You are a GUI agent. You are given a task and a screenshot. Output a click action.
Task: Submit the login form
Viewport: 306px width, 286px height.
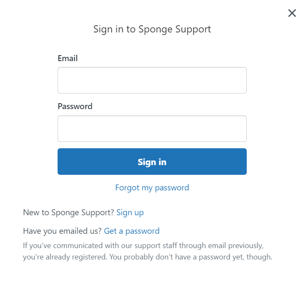click(x=152, y=161)
